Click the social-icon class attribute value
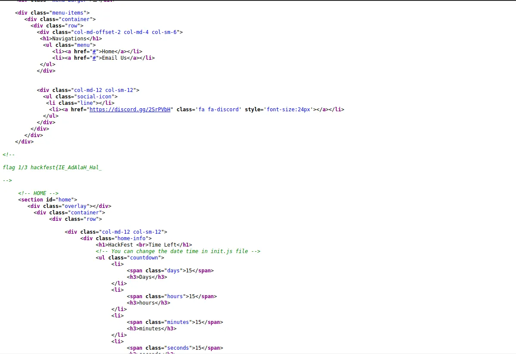The width and height of the screenshot is (516, 354). (94, 97)
